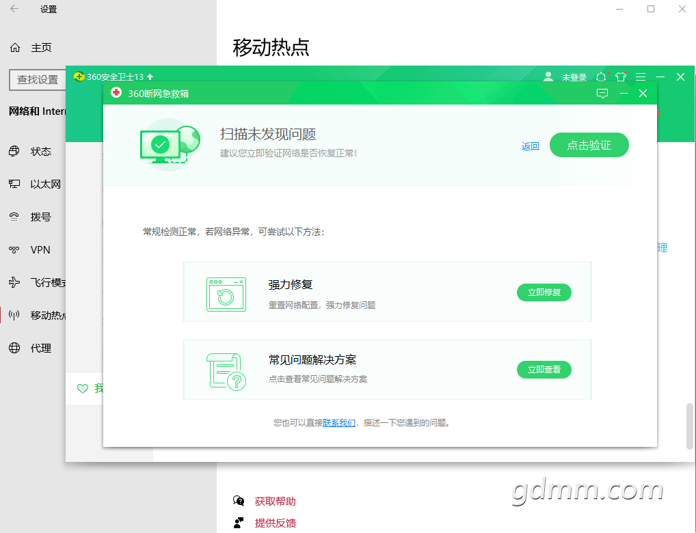Open 提供反馈 link in Settings
The height and width of the screenshot is (533, 696).
click(x=276, y=523)
